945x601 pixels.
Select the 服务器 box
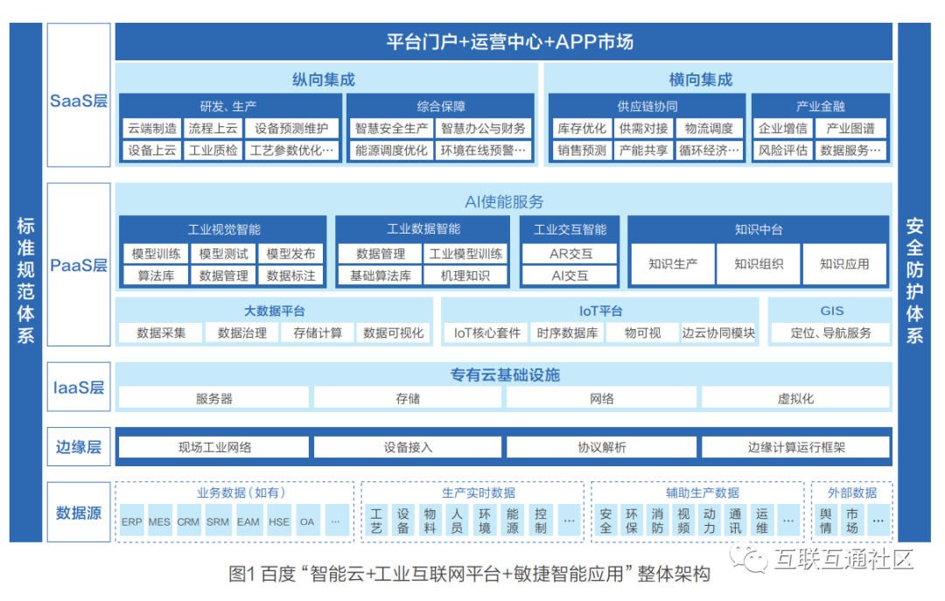[214, 398]
